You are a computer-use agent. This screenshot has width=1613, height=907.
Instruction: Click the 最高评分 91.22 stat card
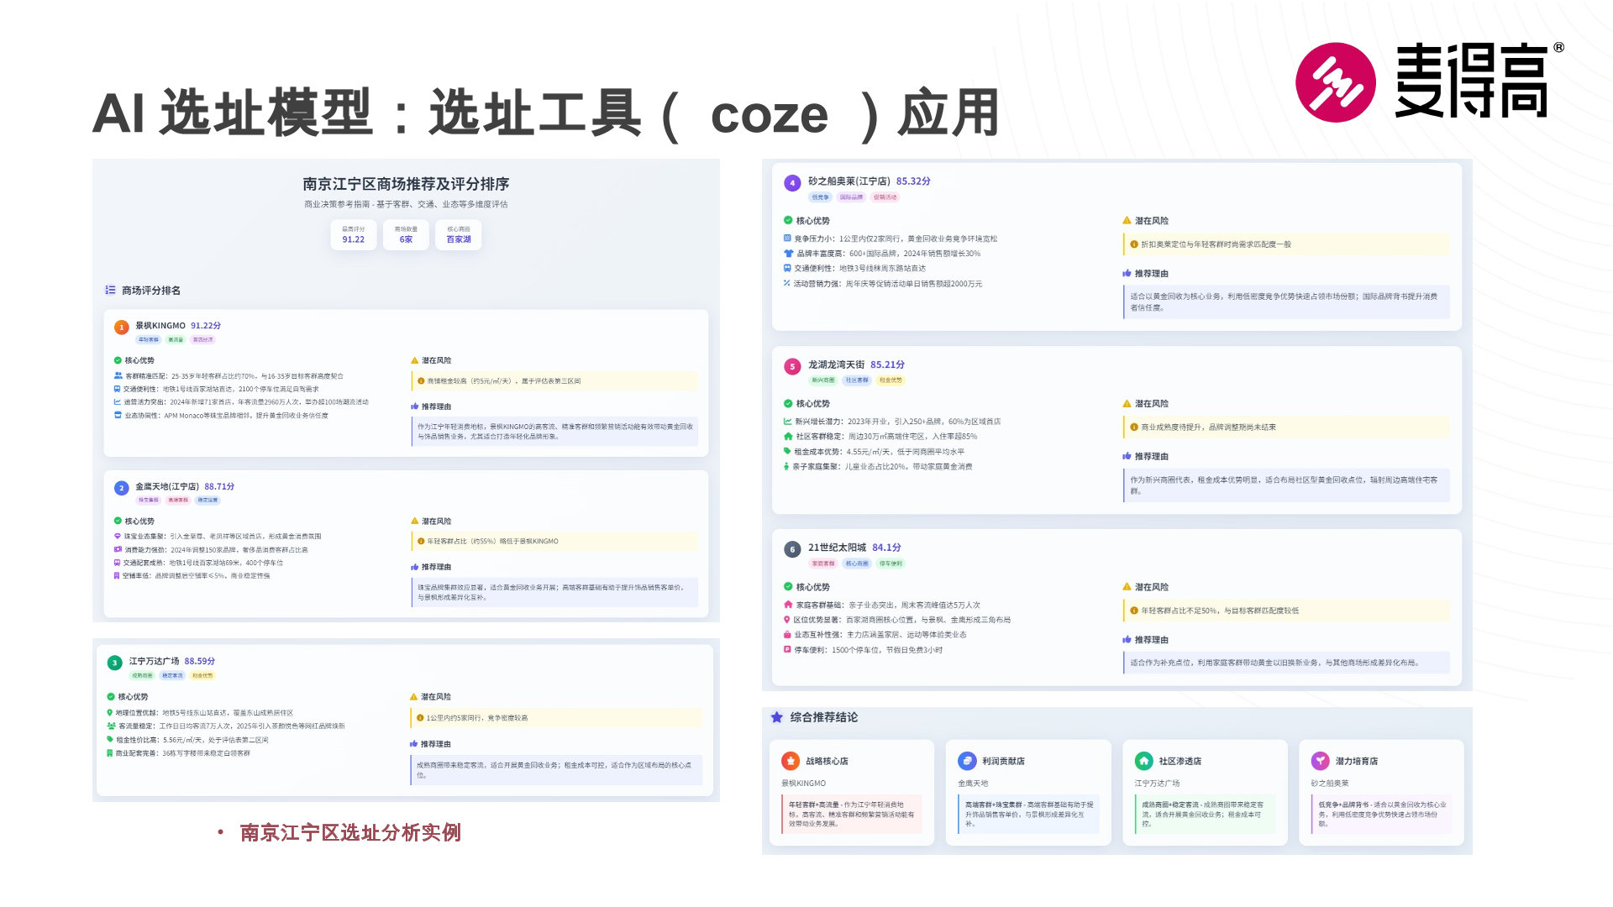point(353,234)
